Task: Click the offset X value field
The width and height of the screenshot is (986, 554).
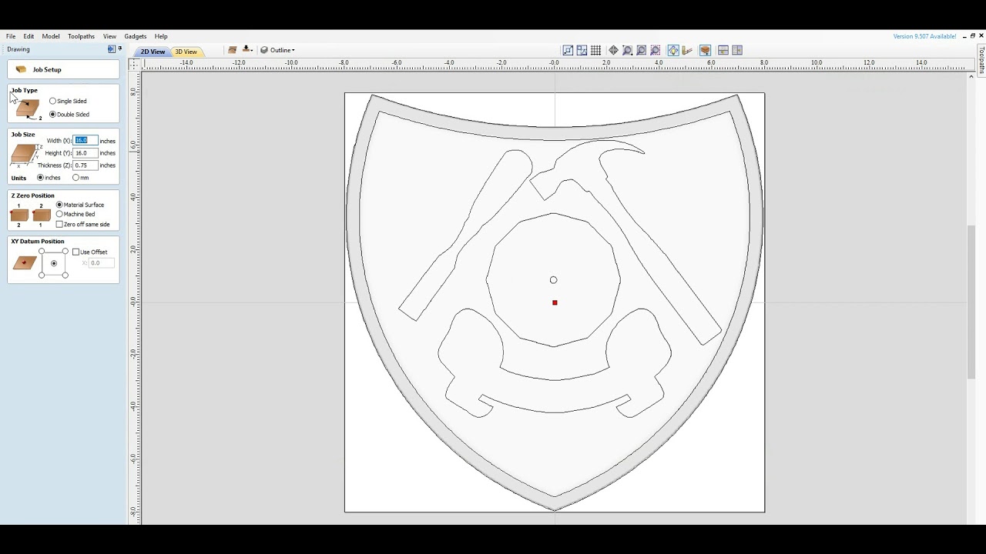Action: tap(101, 263)
